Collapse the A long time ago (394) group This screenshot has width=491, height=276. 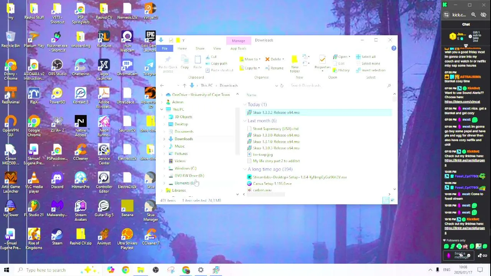(245, 169)
